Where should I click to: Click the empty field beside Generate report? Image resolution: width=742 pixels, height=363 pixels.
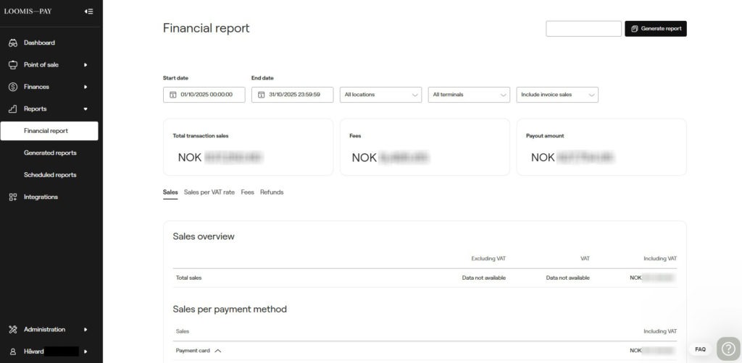pyautogui.click(x=583, y=29)
